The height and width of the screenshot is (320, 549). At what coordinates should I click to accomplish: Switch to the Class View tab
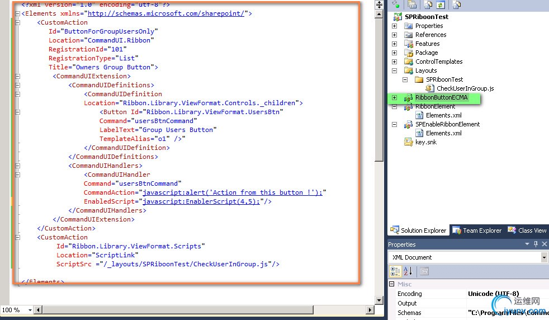527,230
